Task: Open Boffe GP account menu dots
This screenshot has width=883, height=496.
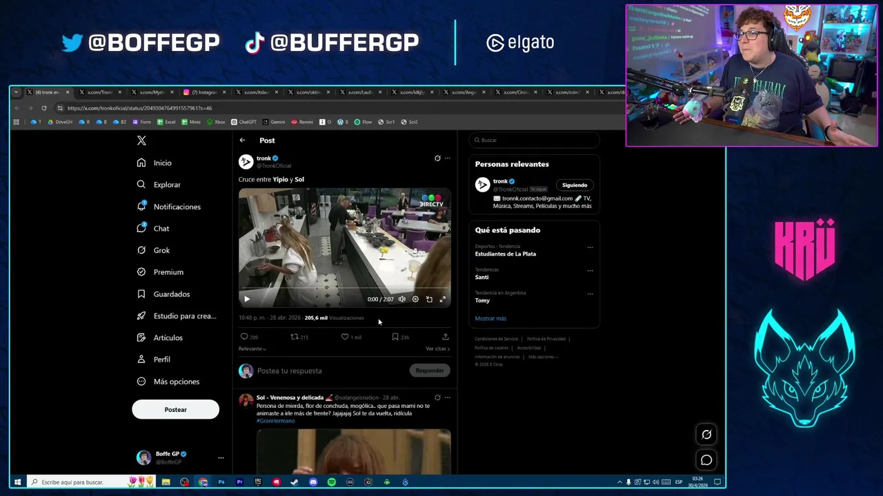Action: [x=221, y=457]
